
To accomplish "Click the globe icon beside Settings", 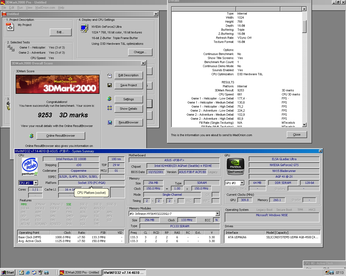I will 109,99.
